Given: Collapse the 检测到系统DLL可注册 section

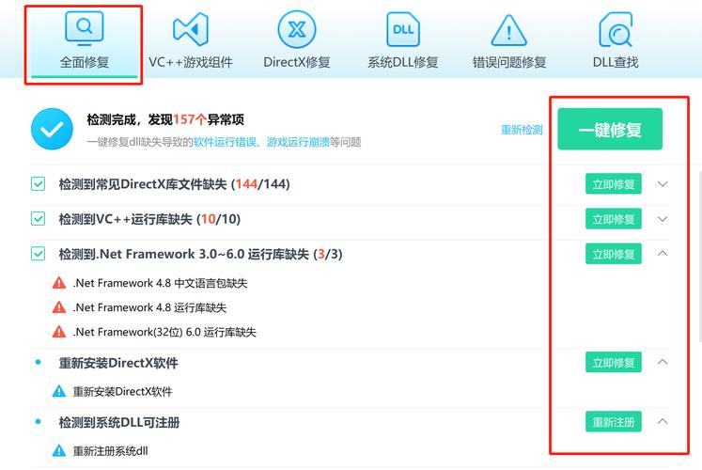Looking at the screenshot, I should 663,421.
